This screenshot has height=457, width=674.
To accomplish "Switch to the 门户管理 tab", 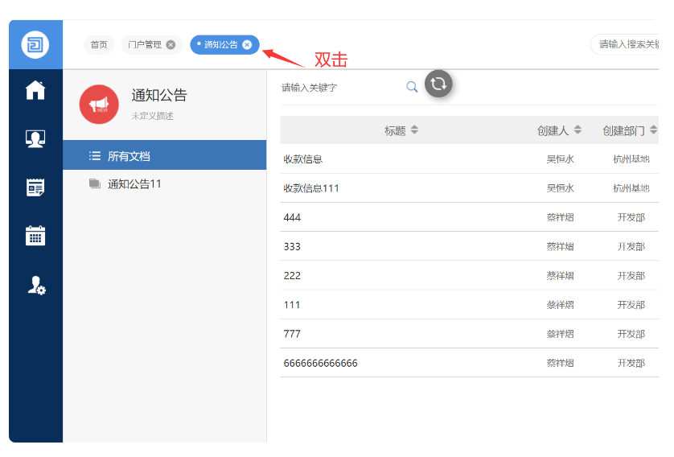I will [x=145, y=45].
